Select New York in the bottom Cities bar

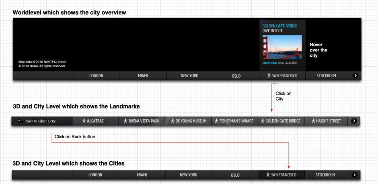pyautogui.click(x=189, y=175)
